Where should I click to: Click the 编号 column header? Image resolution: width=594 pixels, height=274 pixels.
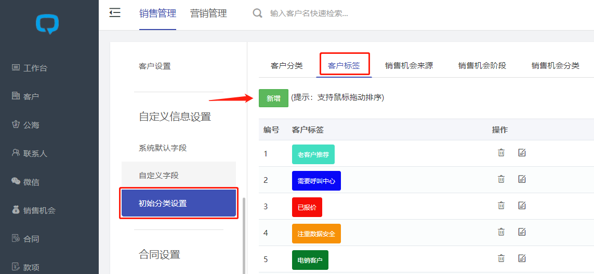(x=271, y=130)
